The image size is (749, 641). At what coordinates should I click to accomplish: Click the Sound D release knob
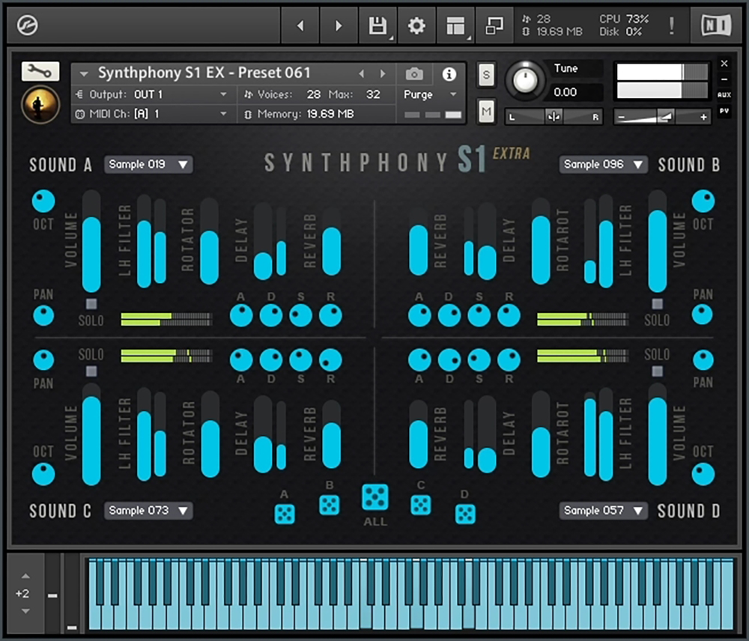tap(509, 359)
